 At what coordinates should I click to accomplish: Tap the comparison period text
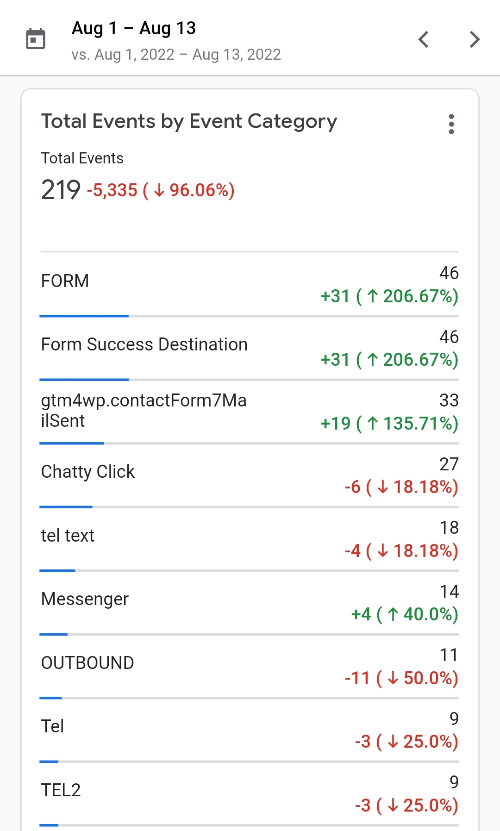(176, 55)
